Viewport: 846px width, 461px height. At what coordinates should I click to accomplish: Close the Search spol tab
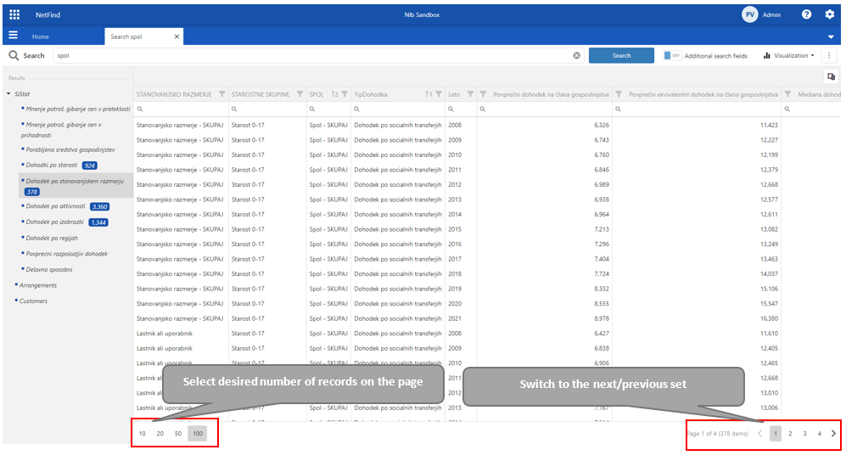tap(176, 37)
